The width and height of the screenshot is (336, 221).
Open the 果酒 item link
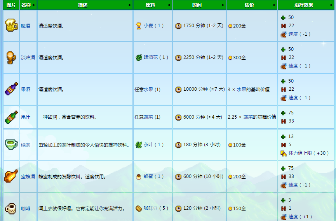tap(26, 90)
